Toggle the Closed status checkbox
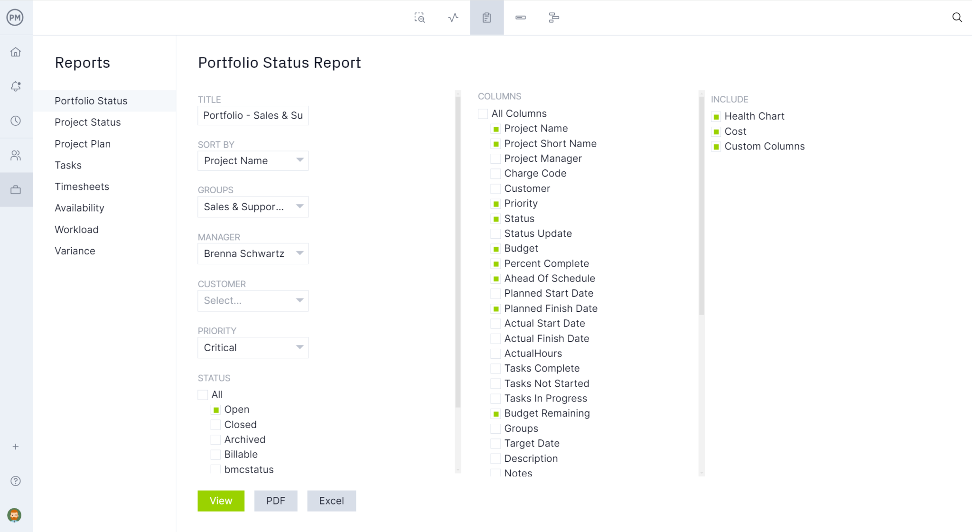This screenshot has width=972, height=532. [x=215, y=425]
